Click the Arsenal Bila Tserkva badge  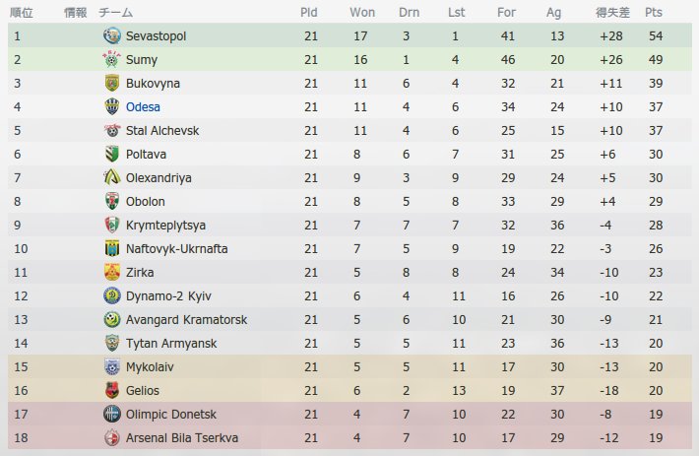[x=112, y=437]
